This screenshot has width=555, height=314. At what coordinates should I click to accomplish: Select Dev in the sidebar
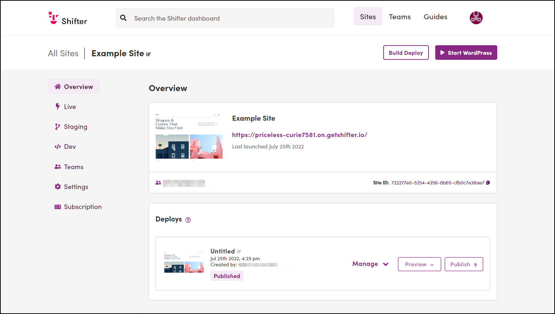65,147
